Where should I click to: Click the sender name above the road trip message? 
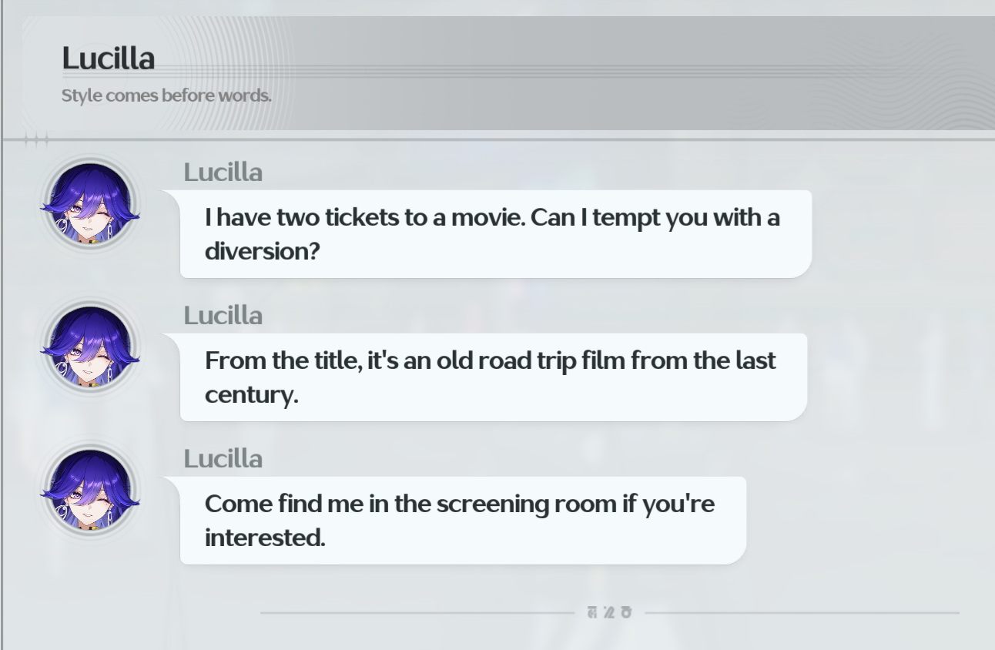223,316
